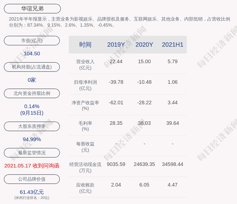The image size is (237, 204).
Task: Select gross margin value 28.35
Action: [x=116, y=123]
